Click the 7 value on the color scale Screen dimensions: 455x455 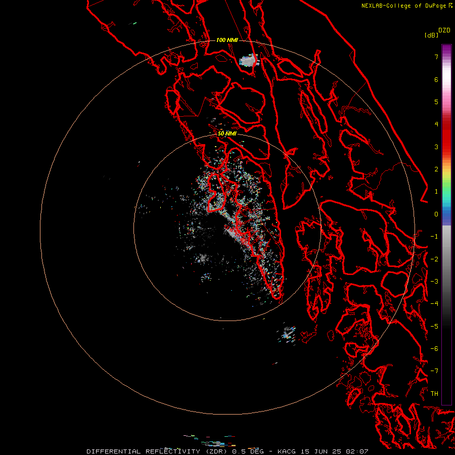[436, 57]
